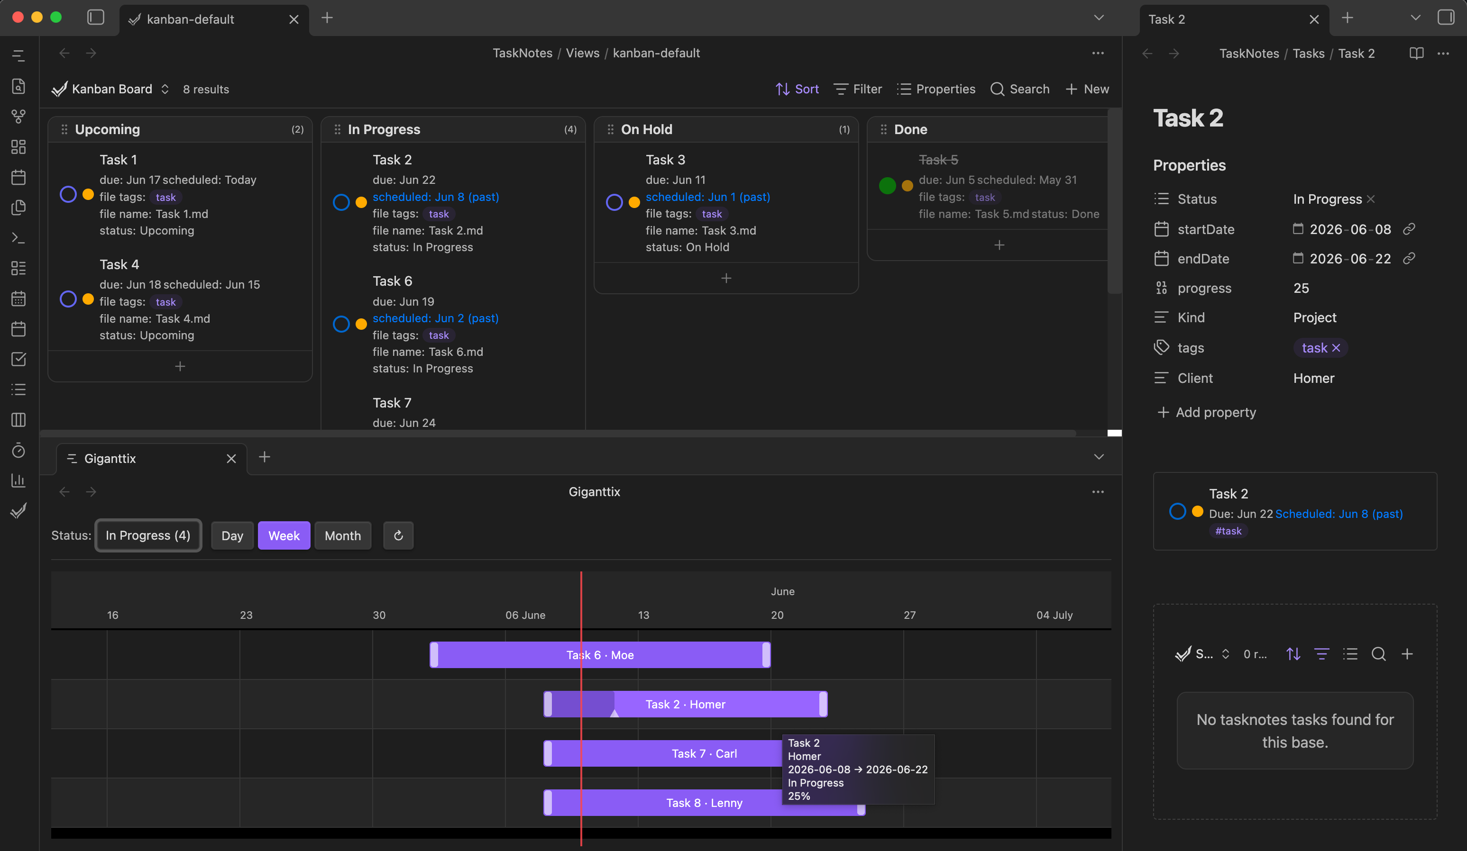The height and width of the screenshot is (851, 1467).
Task: Open the bar chart stats icon in ribbon
Action: [x=18, y=480]
